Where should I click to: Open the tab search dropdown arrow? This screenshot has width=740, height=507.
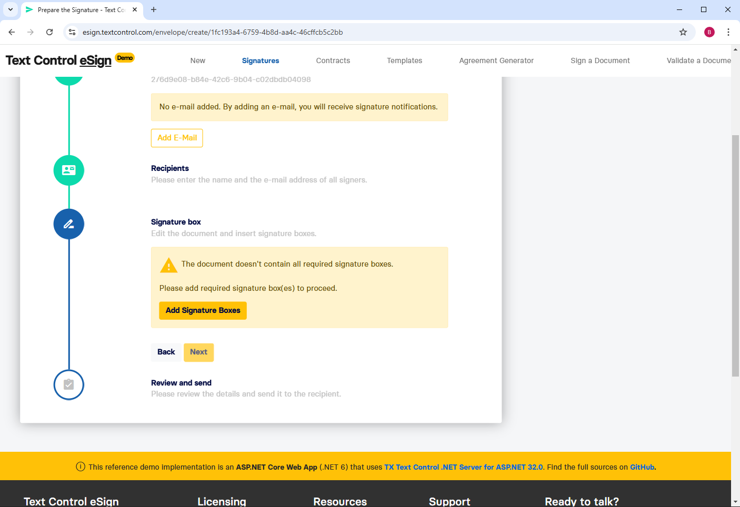click(x=11, y=9)
